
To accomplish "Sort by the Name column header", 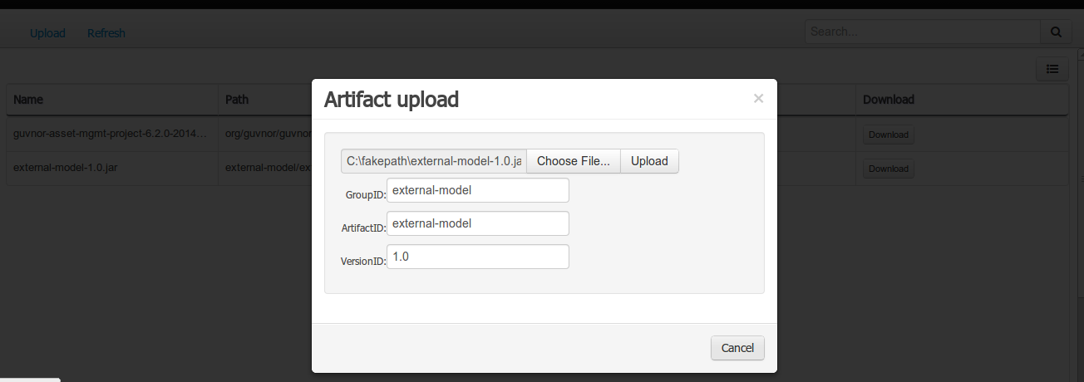I will point(28,100).
